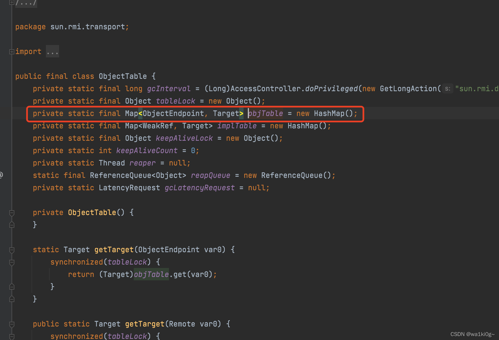Click the 'import' keyword
Screen dimensions: 499x340
coord(28,52)
